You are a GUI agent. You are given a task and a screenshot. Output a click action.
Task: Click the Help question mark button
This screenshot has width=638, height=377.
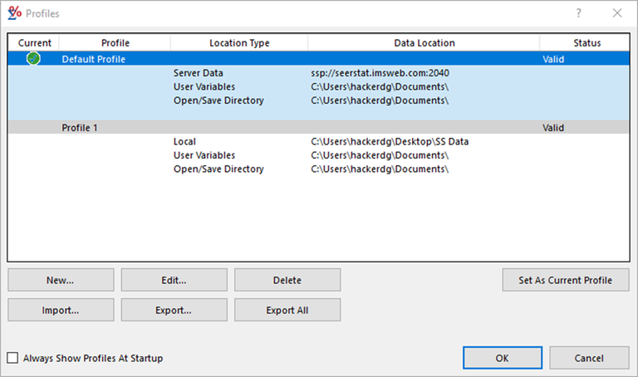pyautogui.click(x=578, y=13)
